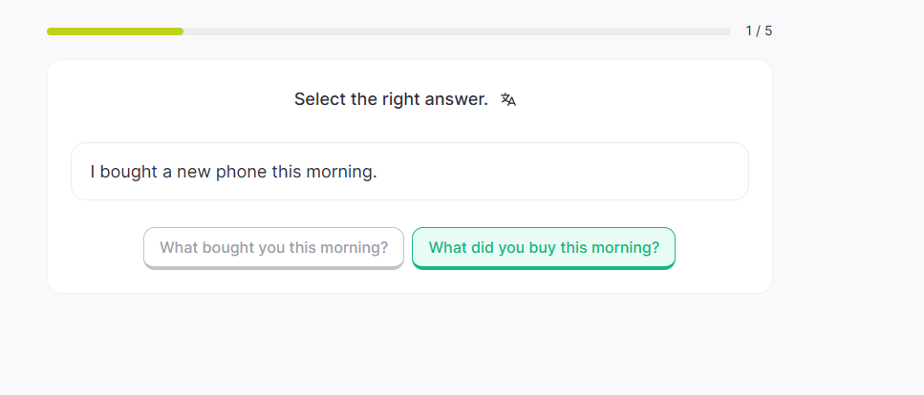Click the word "I" starting the prompt sentence

coord(93,172)
